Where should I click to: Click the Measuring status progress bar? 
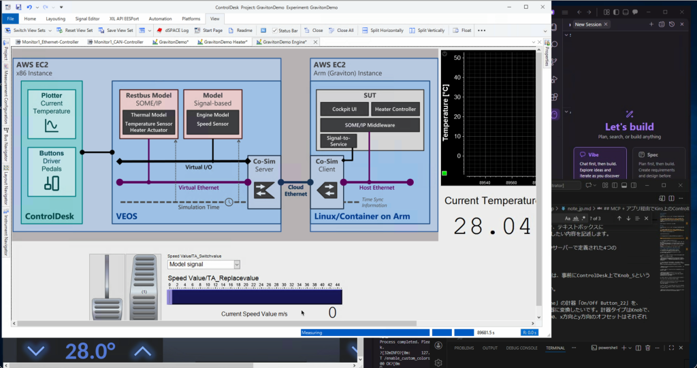click(x=365, y=333)
